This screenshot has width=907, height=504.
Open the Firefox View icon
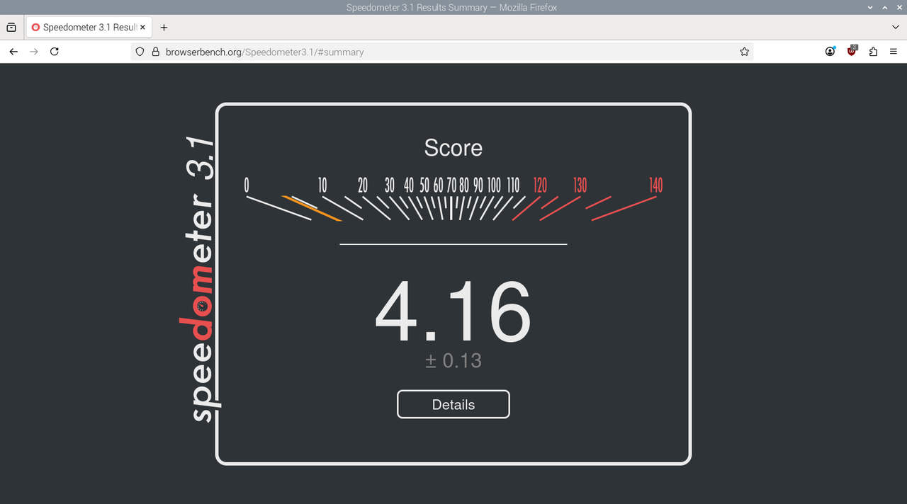point(11,28)
